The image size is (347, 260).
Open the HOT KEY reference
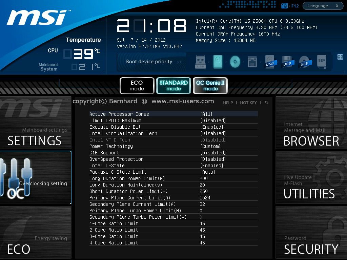(248, 103)
